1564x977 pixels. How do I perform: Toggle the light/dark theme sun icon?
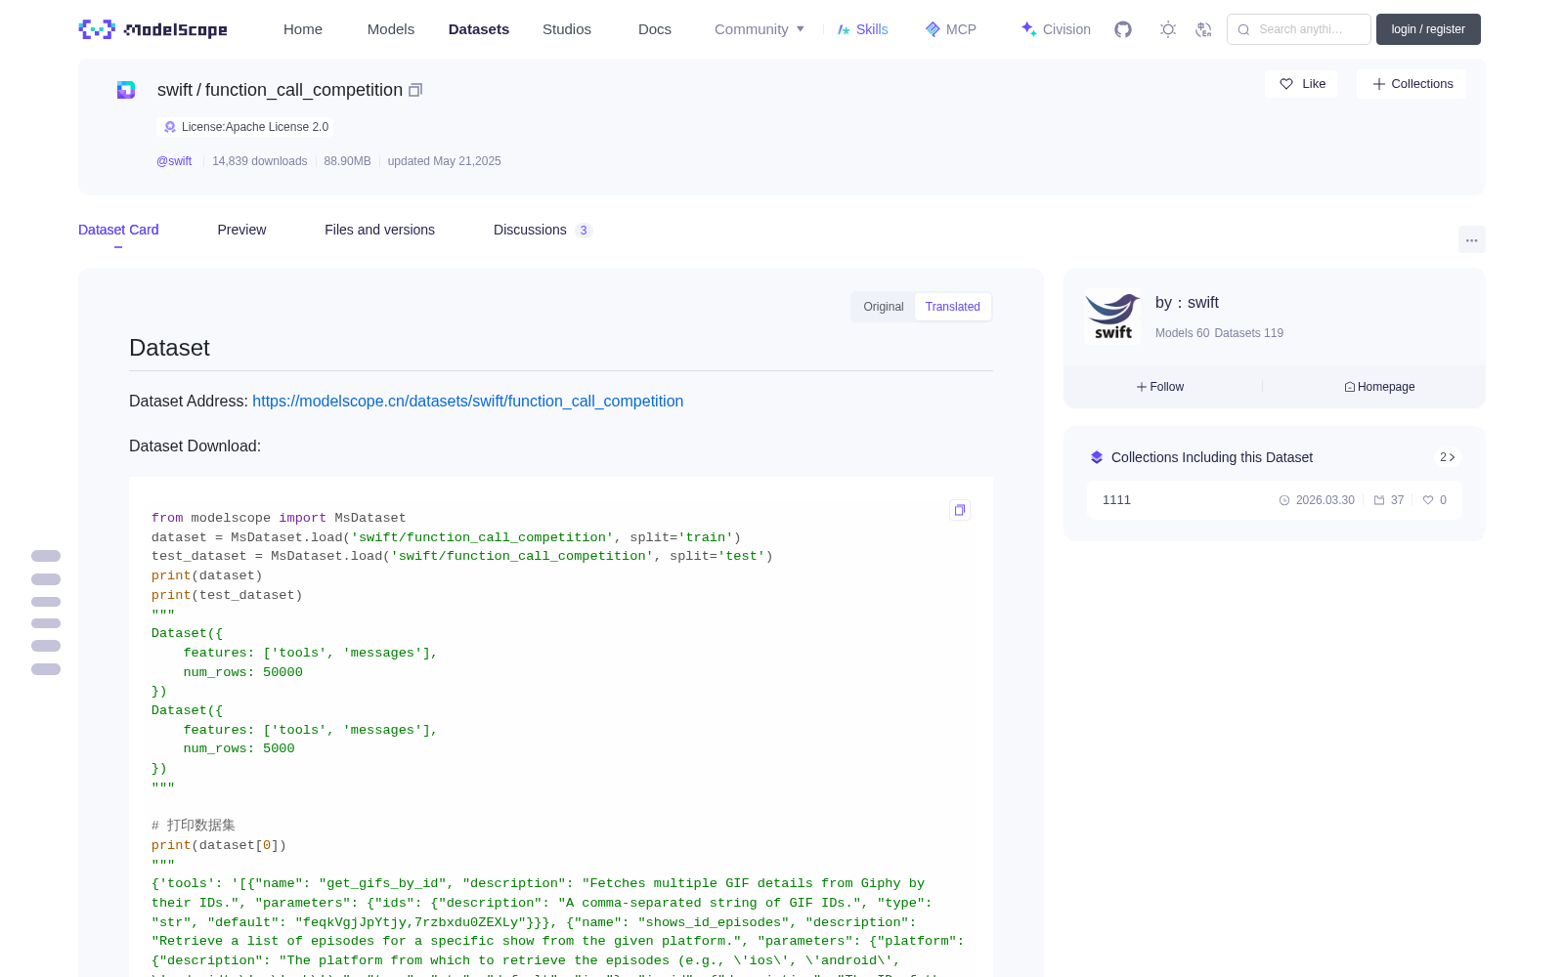pos(1168,29)
